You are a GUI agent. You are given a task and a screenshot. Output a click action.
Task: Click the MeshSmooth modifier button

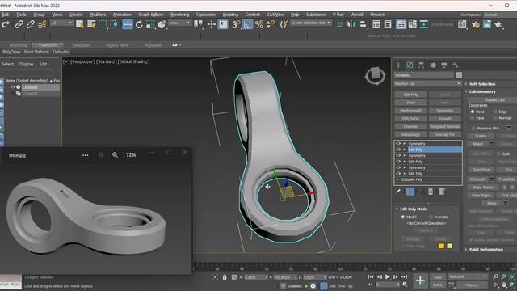(x=411, y=111)
